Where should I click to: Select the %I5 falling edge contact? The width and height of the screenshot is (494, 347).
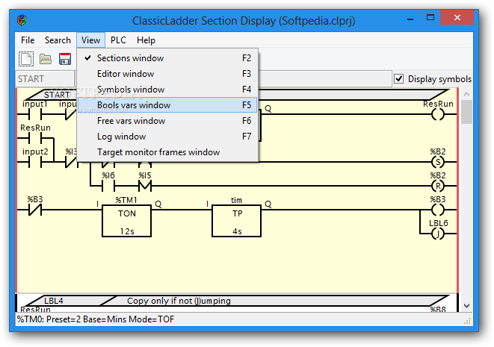click(145, 186)
